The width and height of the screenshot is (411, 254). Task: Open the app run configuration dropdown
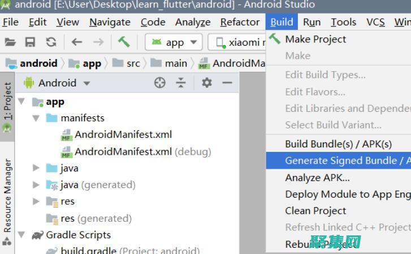pos(174,42)
